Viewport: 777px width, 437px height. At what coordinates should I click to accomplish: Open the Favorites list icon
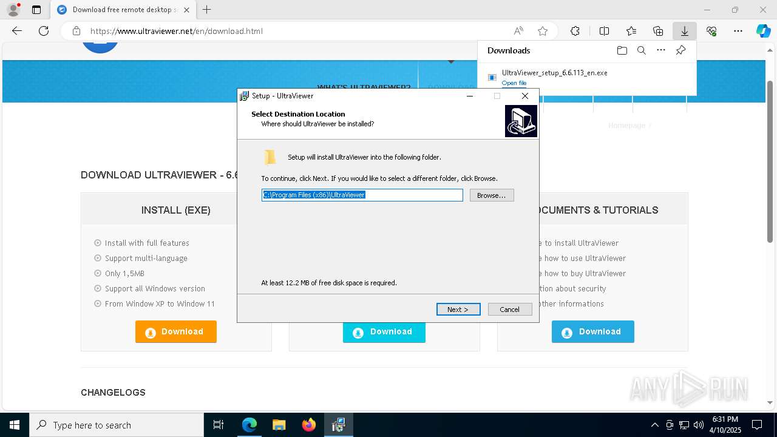pos(631,31)
